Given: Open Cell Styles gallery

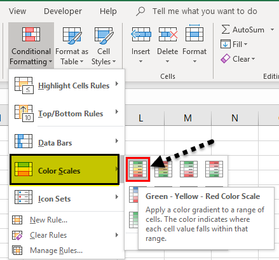Looking at the screenshot, I should (104, 46).
